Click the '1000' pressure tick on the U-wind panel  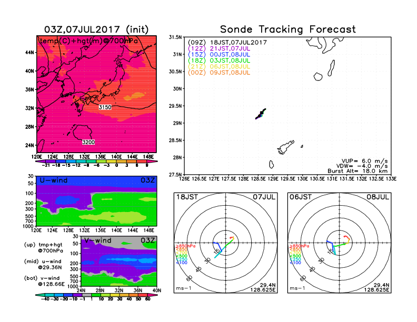pos(28,226)
